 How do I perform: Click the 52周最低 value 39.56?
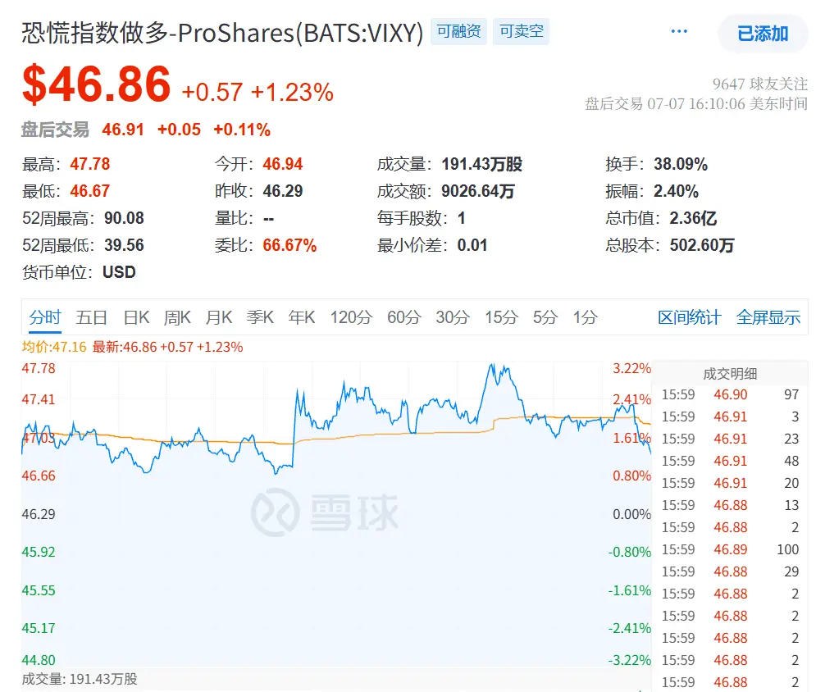(124, 245)
